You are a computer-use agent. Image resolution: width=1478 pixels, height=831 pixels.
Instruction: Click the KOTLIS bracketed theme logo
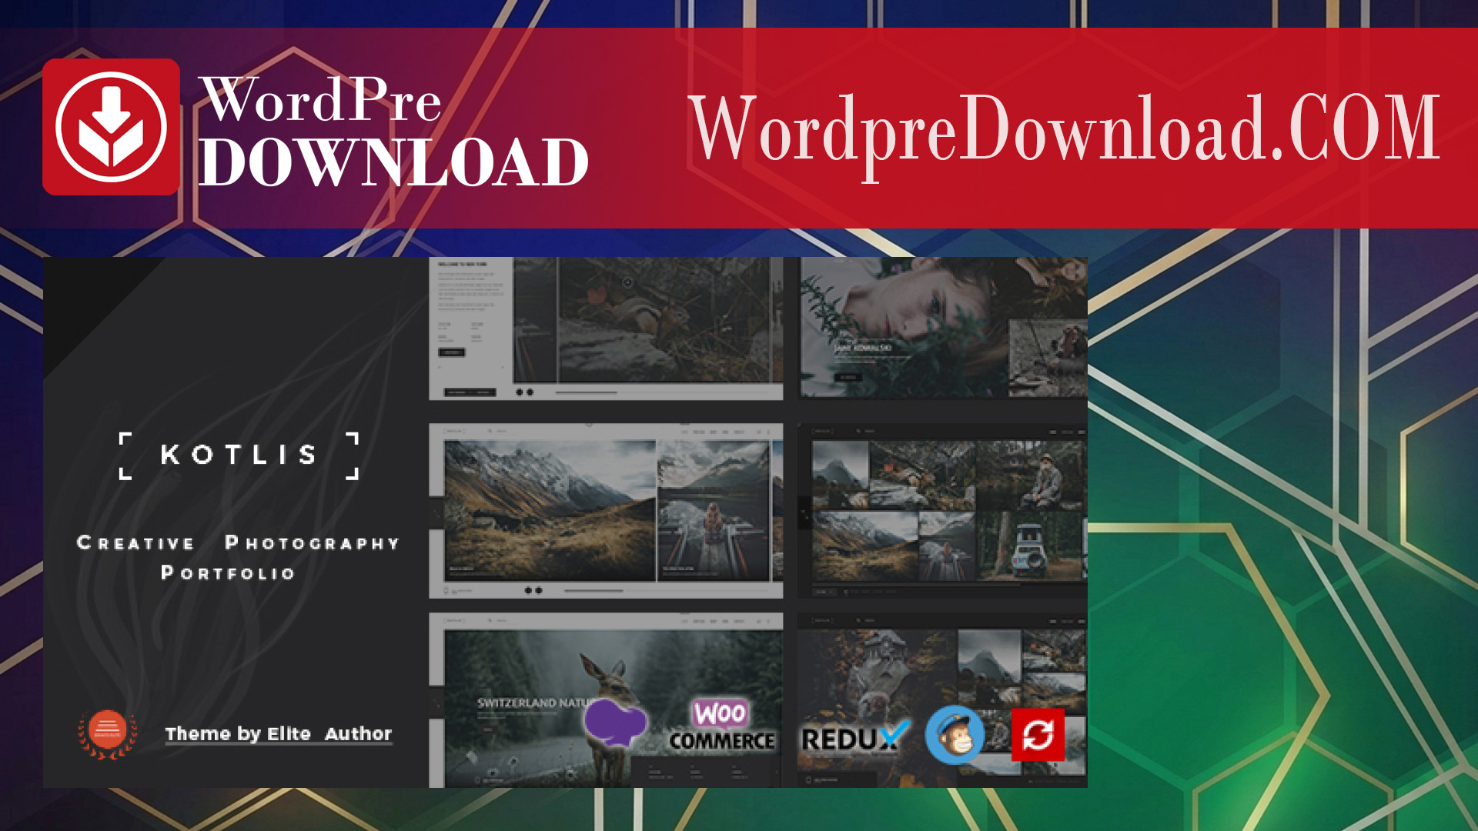click(239, 456)
